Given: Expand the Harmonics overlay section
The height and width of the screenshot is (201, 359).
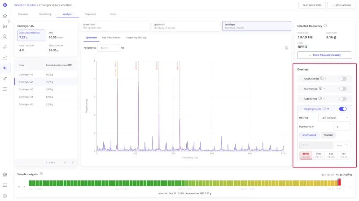Looking at the screenshot, I should (301, 88).
